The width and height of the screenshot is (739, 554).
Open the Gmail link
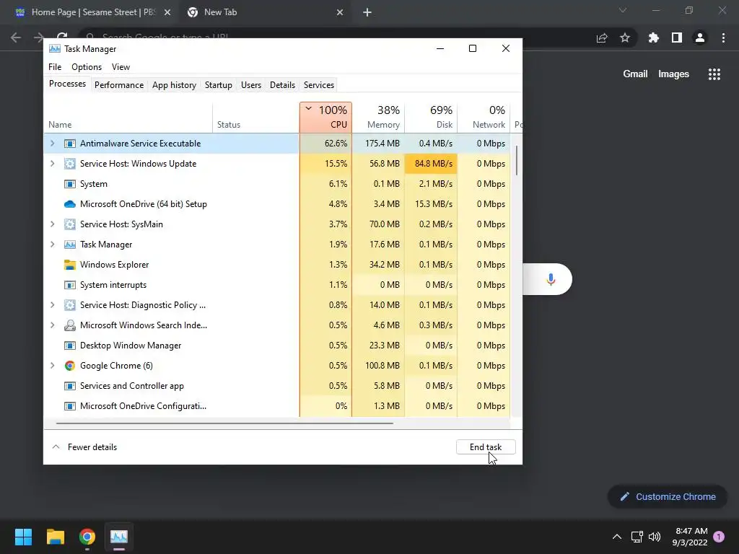point(635,74)
